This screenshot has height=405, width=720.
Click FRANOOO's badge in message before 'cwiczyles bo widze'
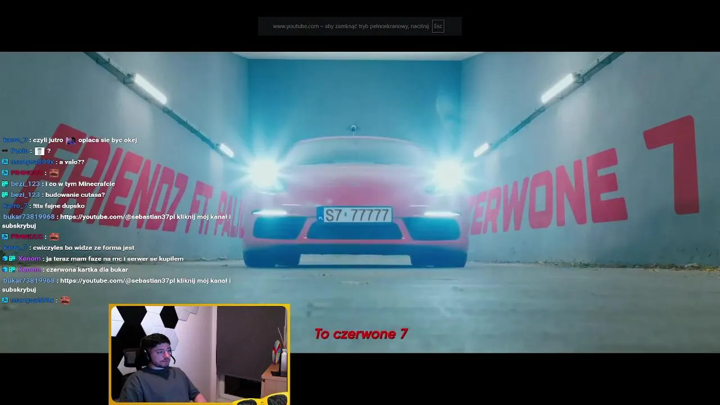coord(5,237)
